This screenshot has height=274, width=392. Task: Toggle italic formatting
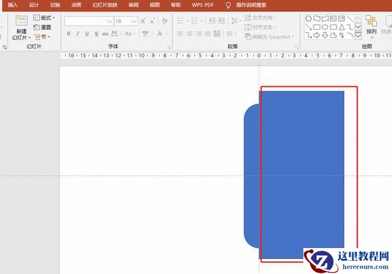pyautogui.click(x=78, y=34)
